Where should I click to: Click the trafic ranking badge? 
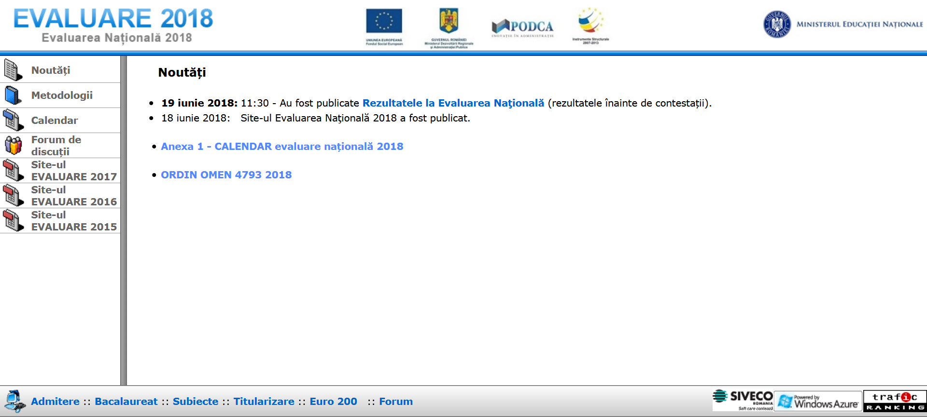click(895, 401)
